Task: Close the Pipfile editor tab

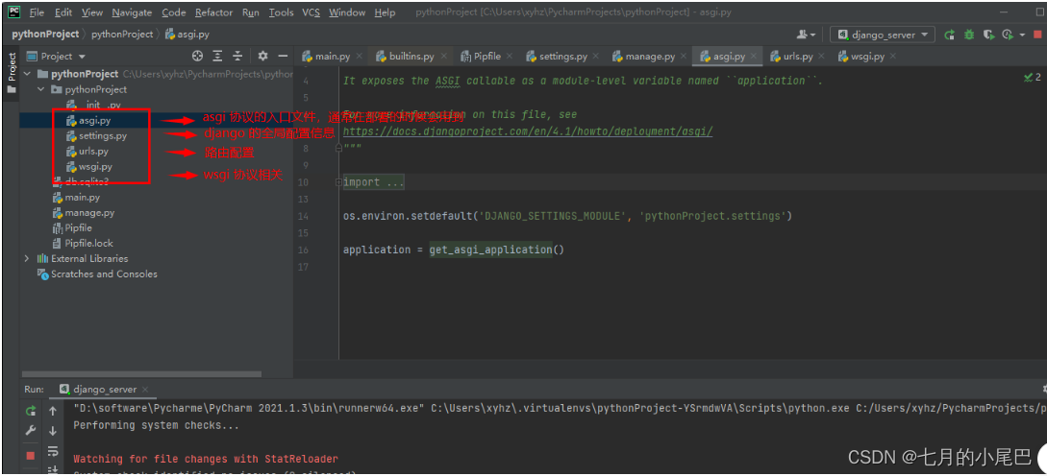Action: pos(510,57)
